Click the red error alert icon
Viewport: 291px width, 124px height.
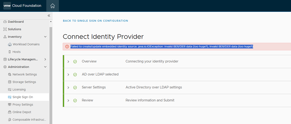(67, 47)
